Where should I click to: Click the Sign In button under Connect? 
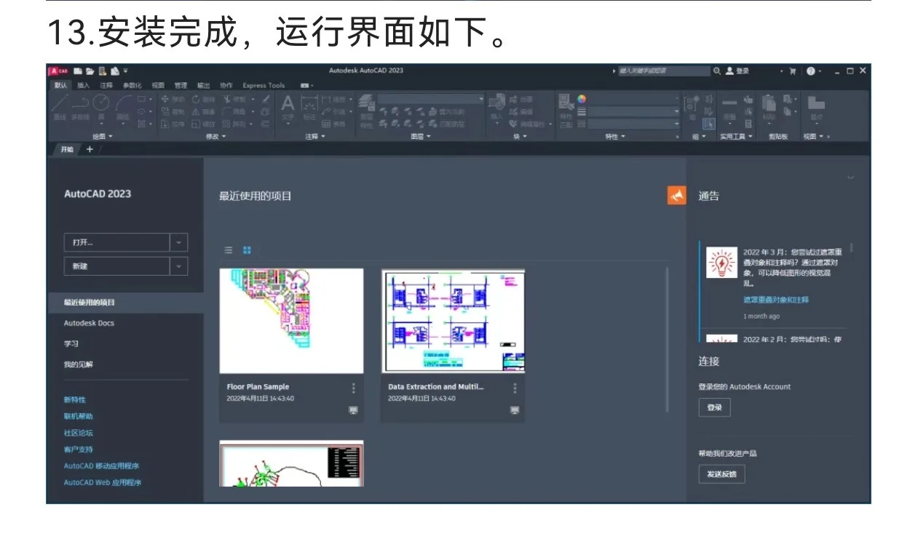(x=713, y=407)
